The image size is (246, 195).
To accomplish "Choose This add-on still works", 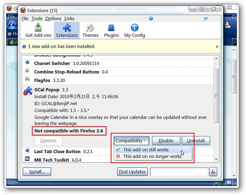I will tap(153, 150).
